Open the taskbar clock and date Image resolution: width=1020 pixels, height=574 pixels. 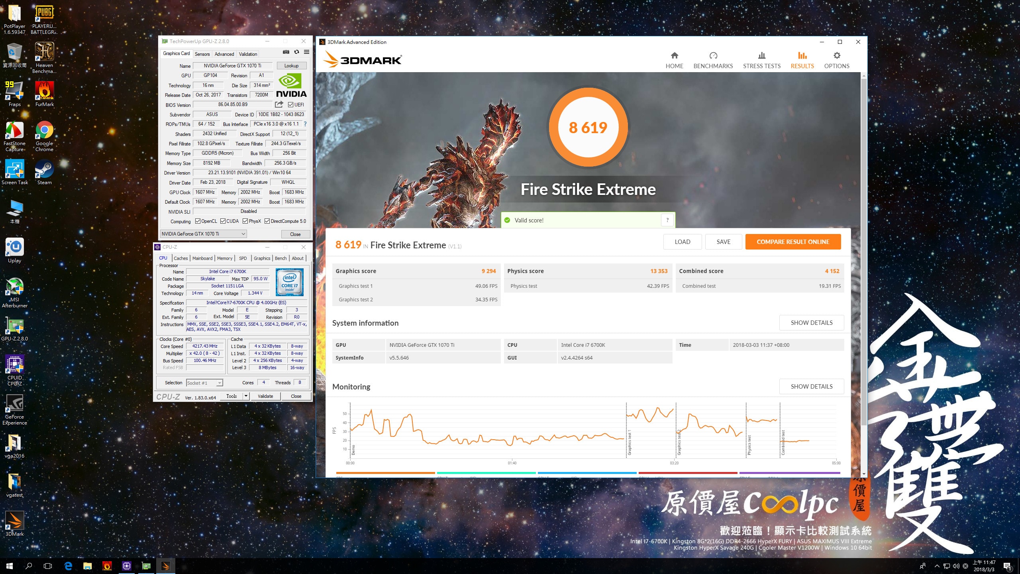tap(984, 566)
